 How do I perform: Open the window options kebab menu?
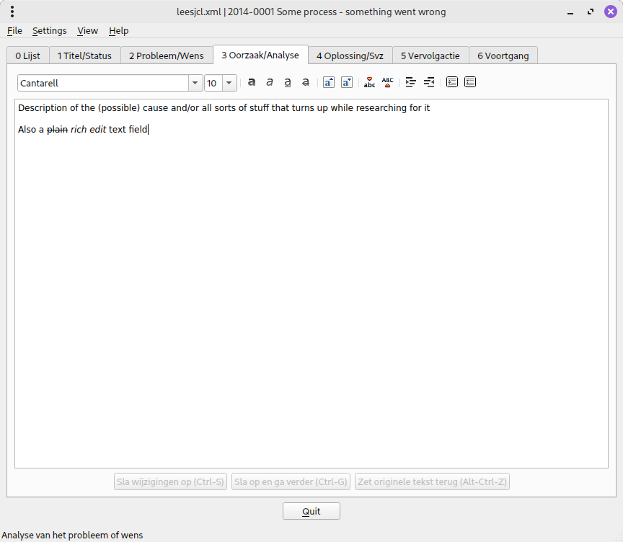click(12, 12)
